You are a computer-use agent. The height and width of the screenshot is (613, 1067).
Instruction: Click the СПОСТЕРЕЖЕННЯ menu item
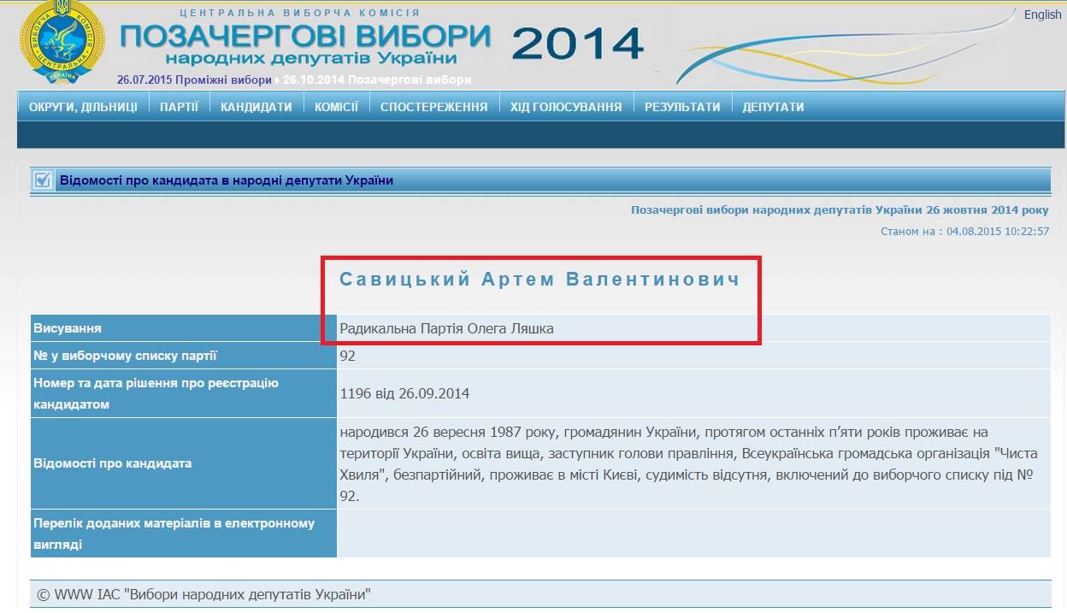pyautogui.click(x=433, y=107)
